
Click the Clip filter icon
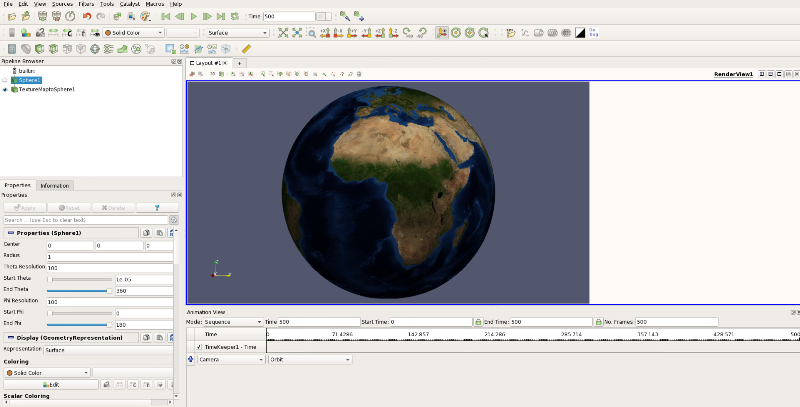pos(40,49)
